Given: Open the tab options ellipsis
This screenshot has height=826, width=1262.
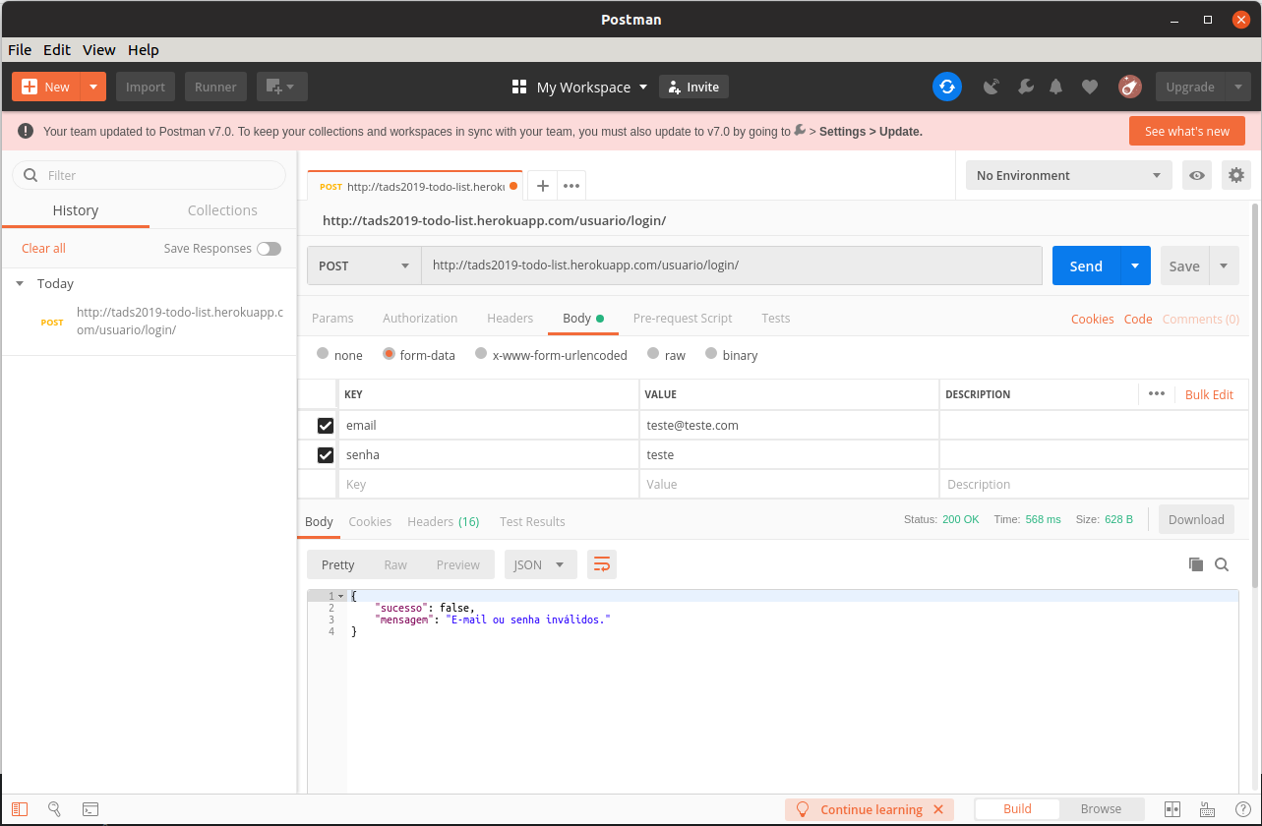Looking at the screenshot, I should tap(571, 186).
